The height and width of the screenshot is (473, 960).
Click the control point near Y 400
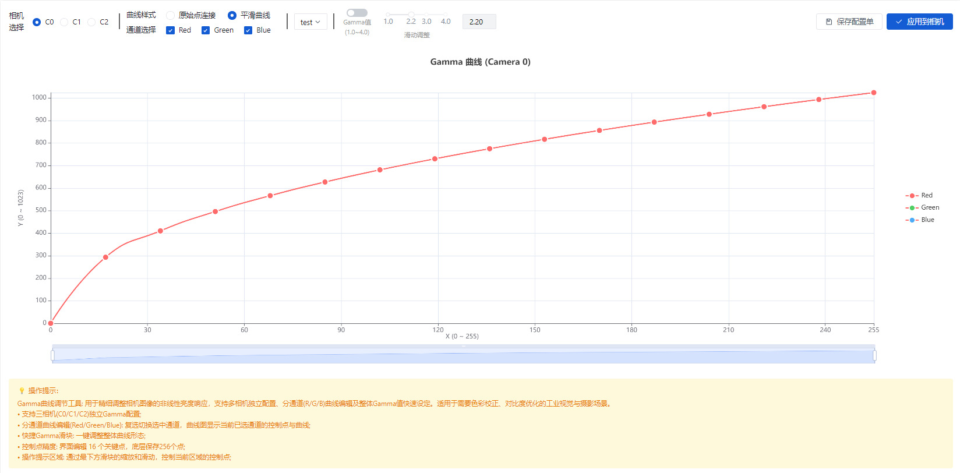[x=160, y=231]
